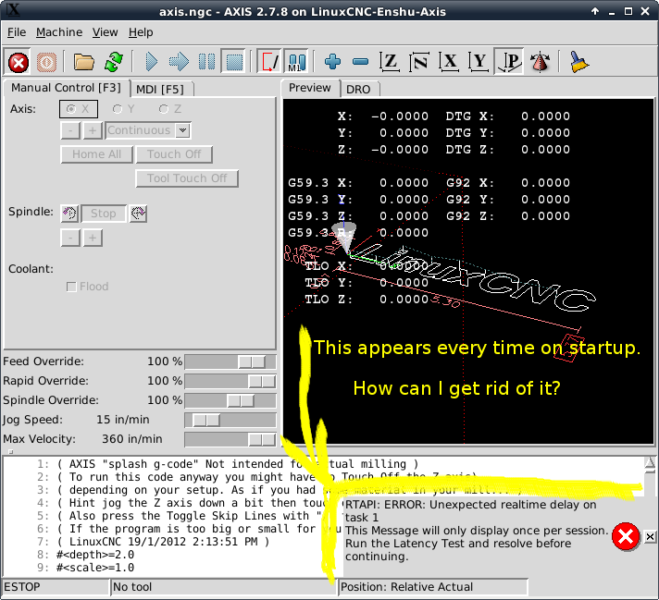
Task: Enable the Flood coolant checkbox
Action: 71,287
